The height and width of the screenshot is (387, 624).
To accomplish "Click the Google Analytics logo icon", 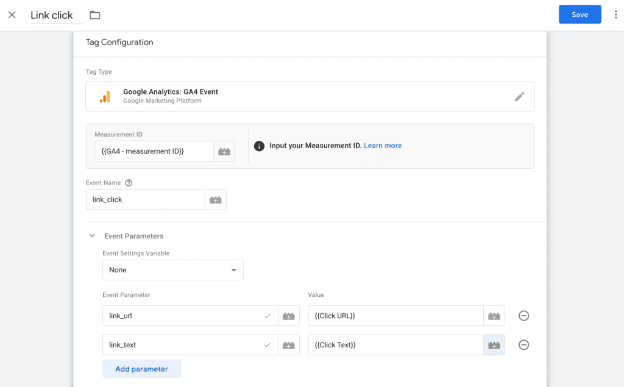I will [x=105, y=97].
